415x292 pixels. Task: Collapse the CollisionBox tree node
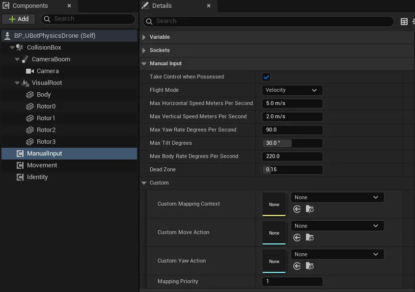[12, 48]
